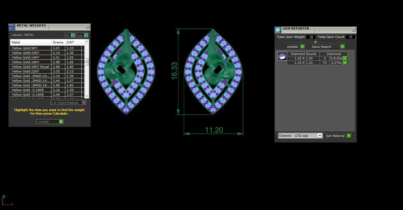Click green arrow beside Save Report
403x210 pixels.
point(342,47)
